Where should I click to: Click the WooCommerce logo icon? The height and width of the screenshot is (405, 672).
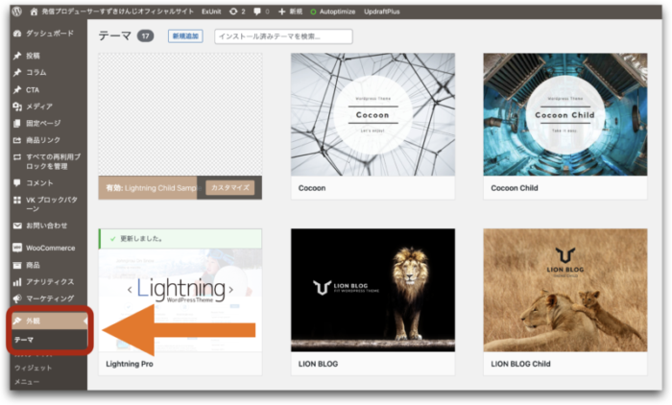click(x=17, y=248)
